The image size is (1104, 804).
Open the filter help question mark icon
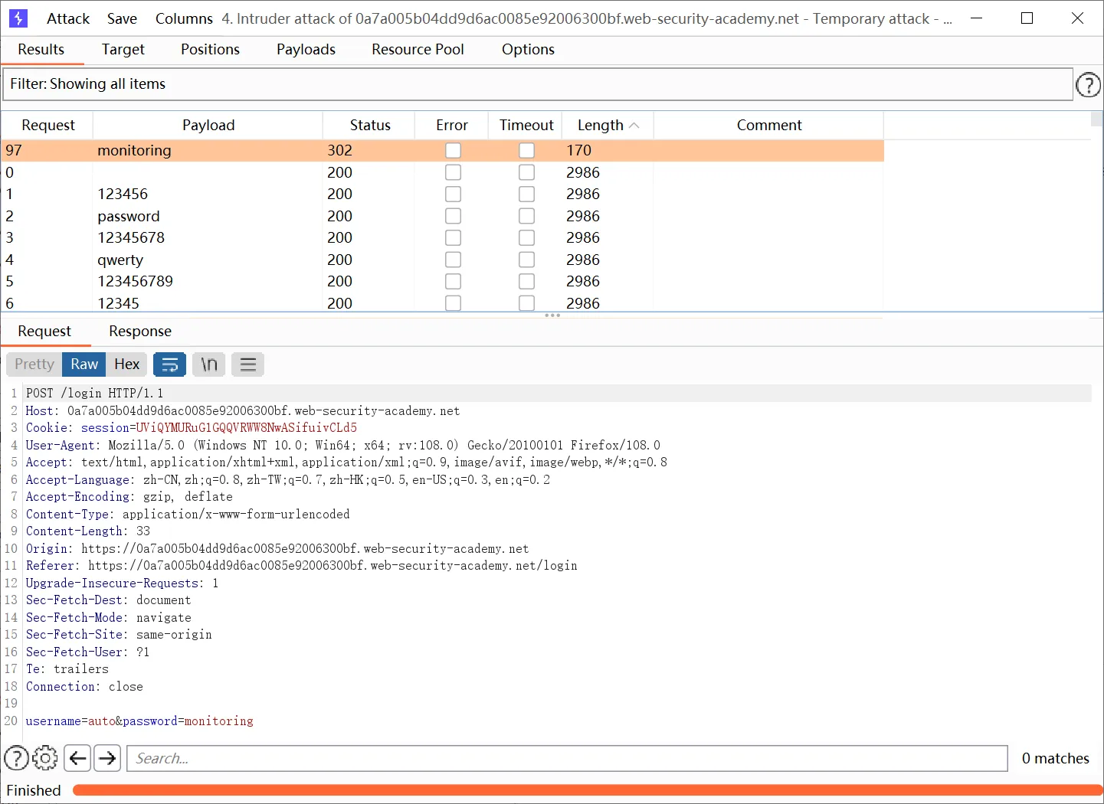(x=1088, y=85)
